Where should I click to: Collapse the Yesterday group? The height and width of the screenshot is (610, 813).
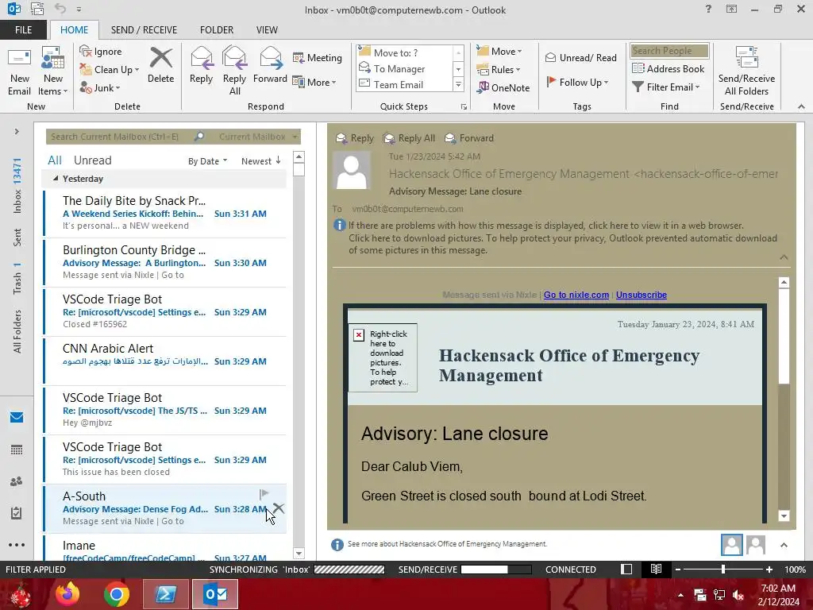tap(56, 179)
